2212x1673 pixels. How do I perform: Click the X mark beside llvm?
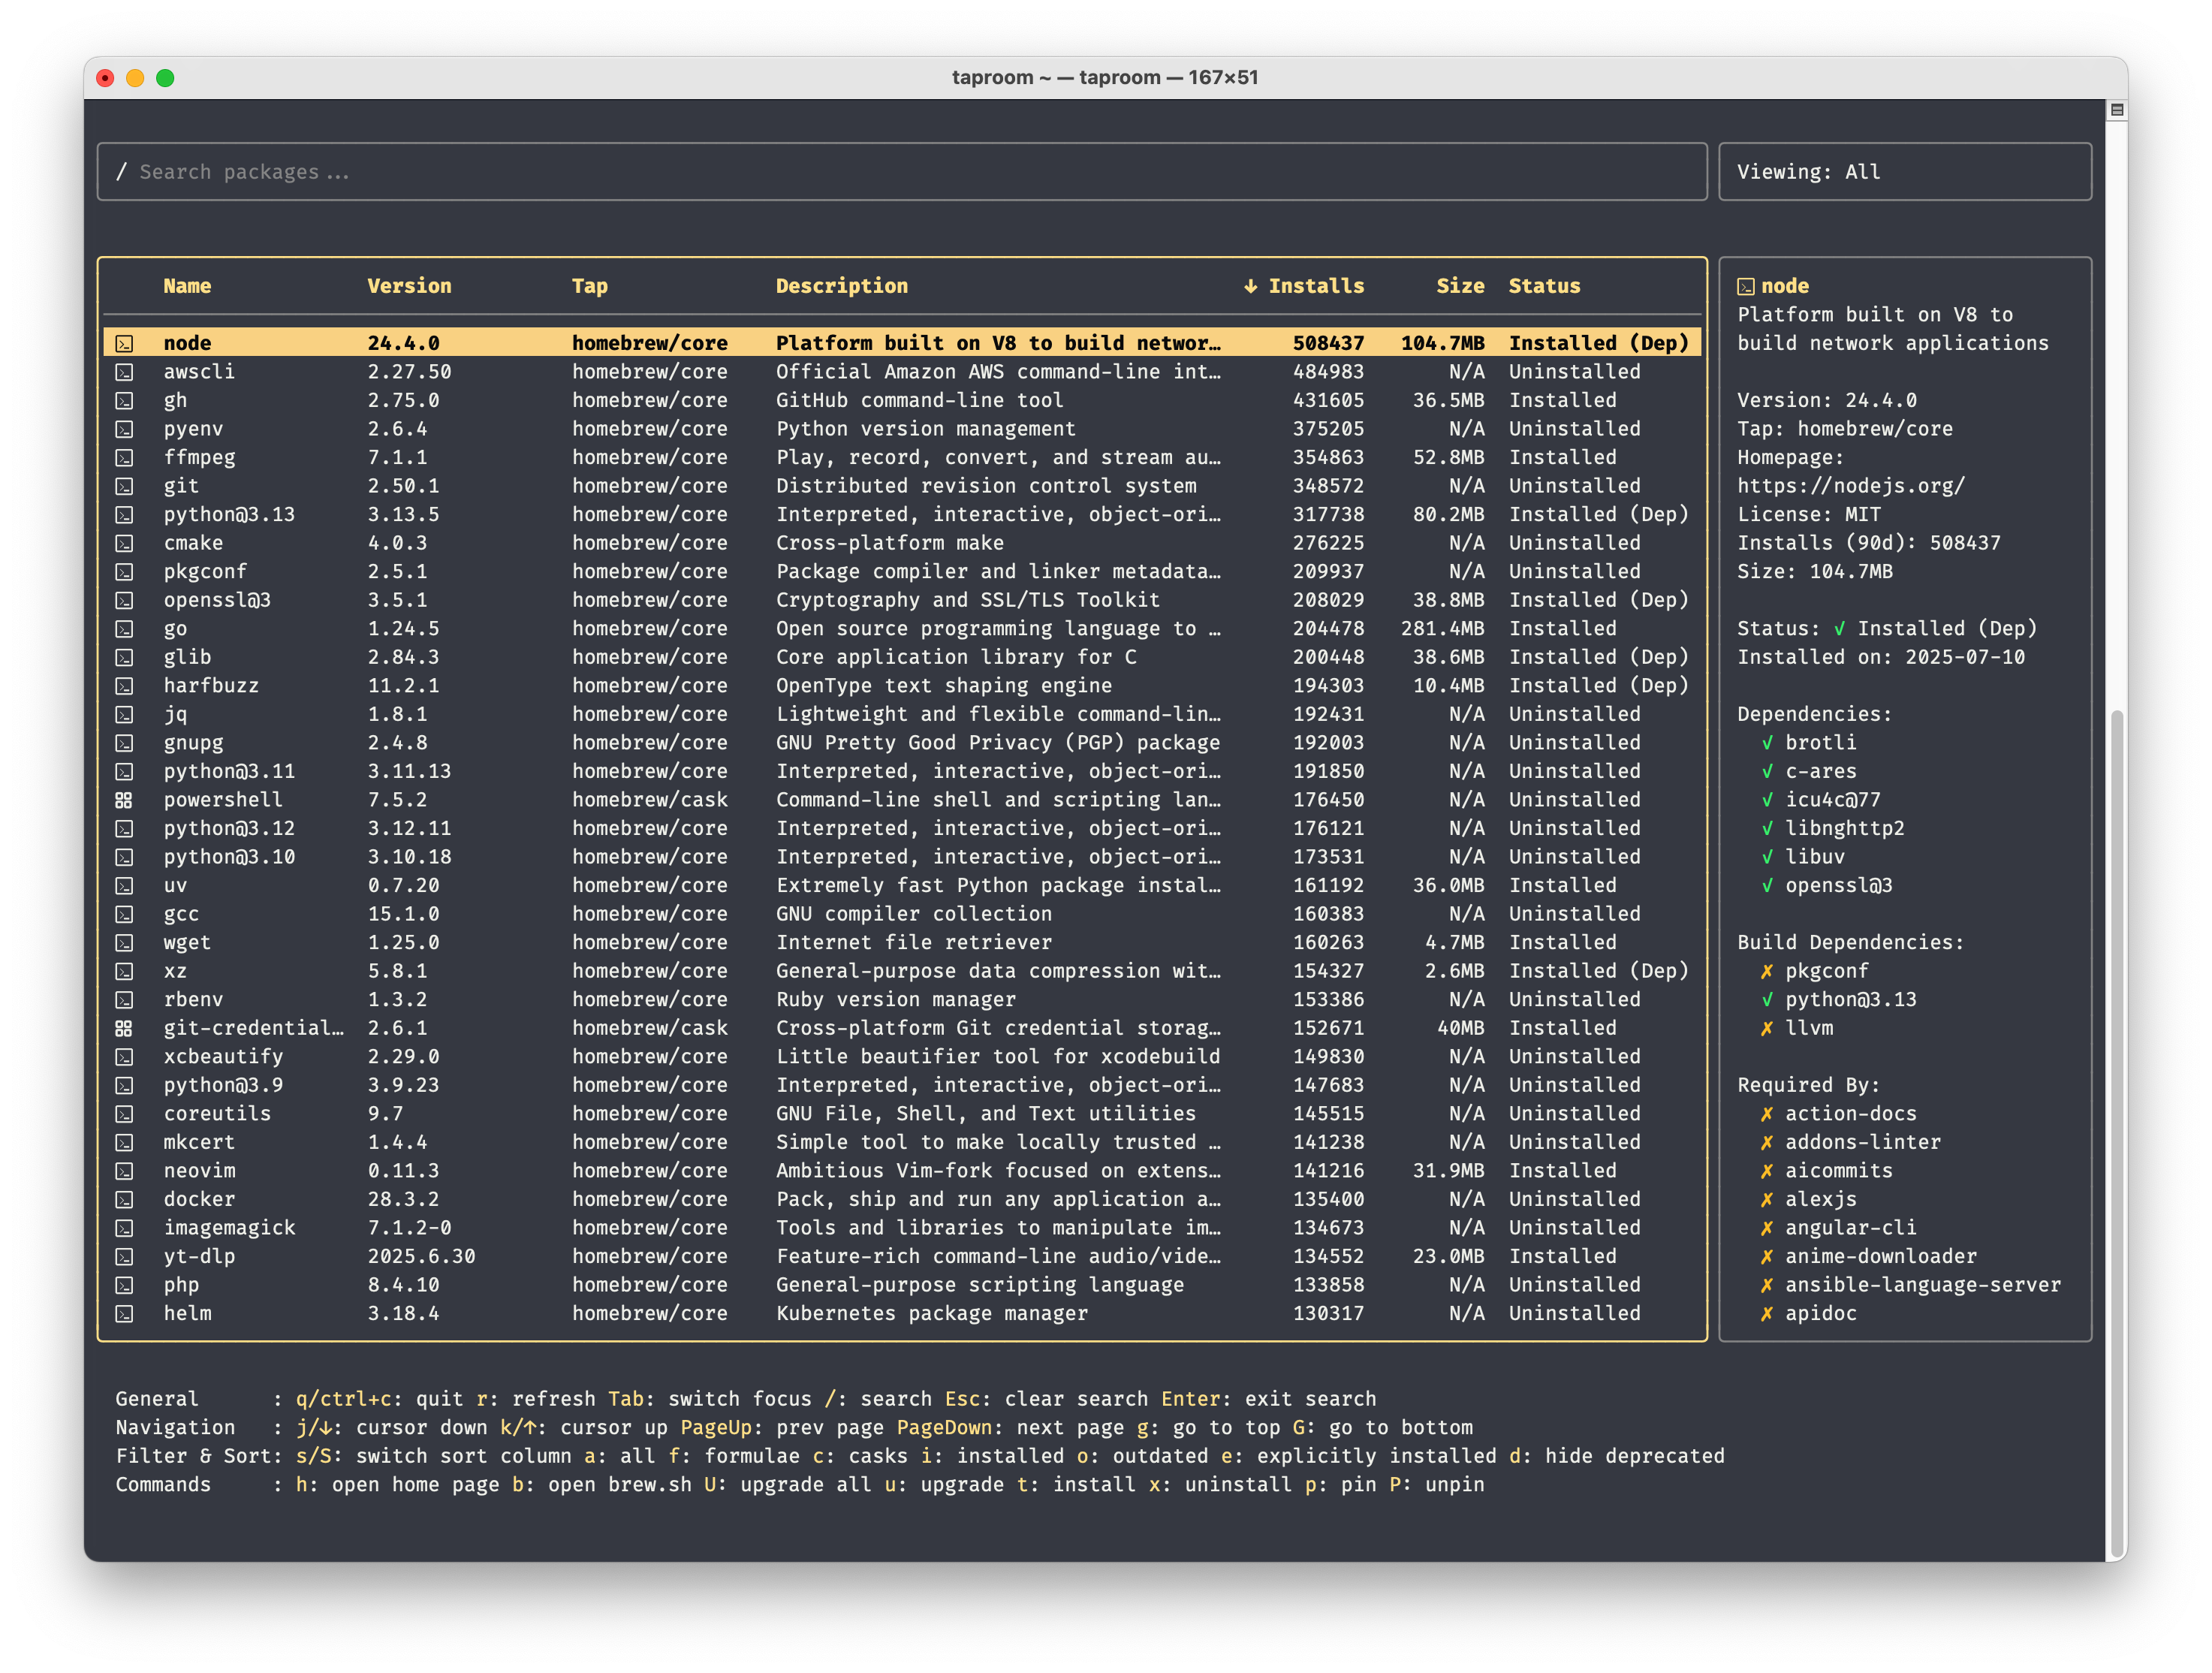click(x=1767, y=1028)
